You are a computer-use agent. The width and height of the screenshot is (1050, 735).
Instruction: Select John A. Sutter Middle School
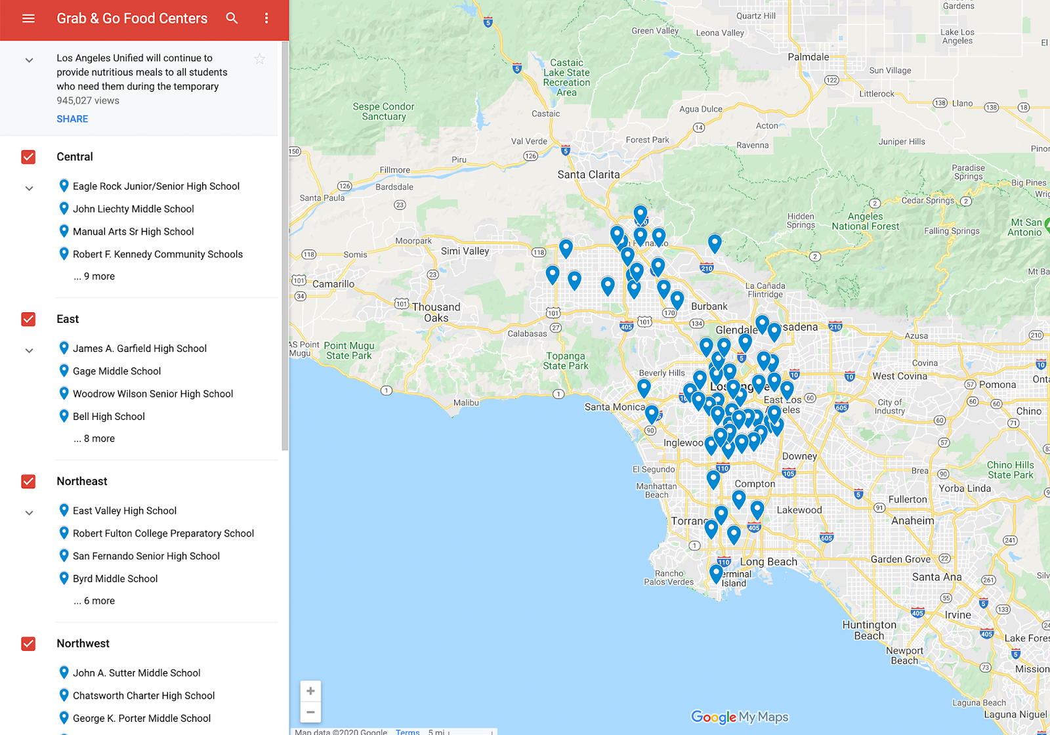(x=136, y=673)
